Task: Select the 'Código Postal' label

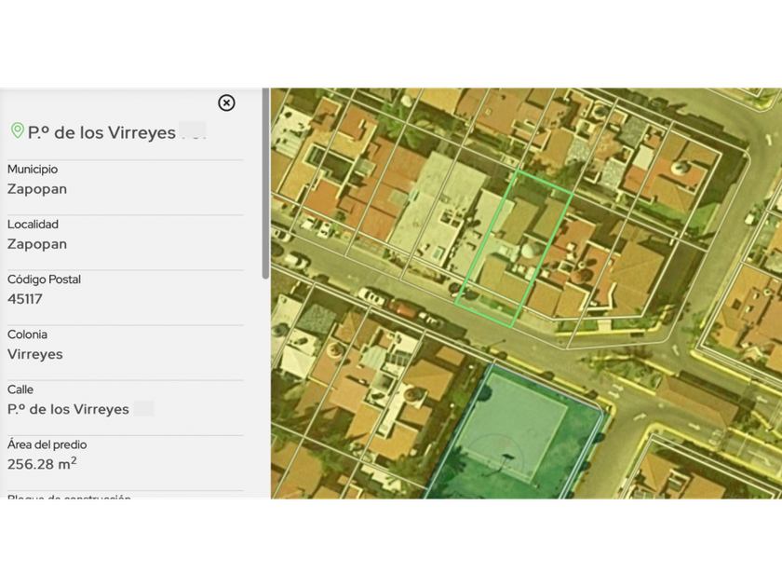Action: click(44, 280)
